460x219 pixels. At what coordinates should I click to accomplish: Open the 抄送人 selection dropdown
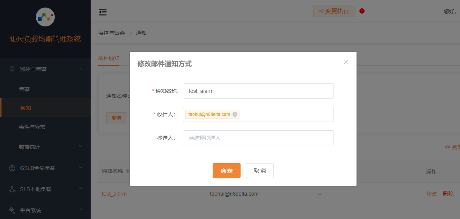pos(258,138)
